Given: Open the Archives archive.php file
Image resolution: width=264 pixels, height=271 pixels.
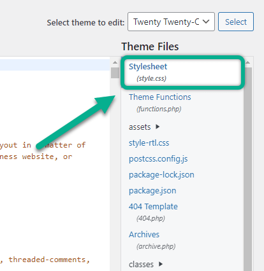Looking at the screenshot, I should (152, 240).
